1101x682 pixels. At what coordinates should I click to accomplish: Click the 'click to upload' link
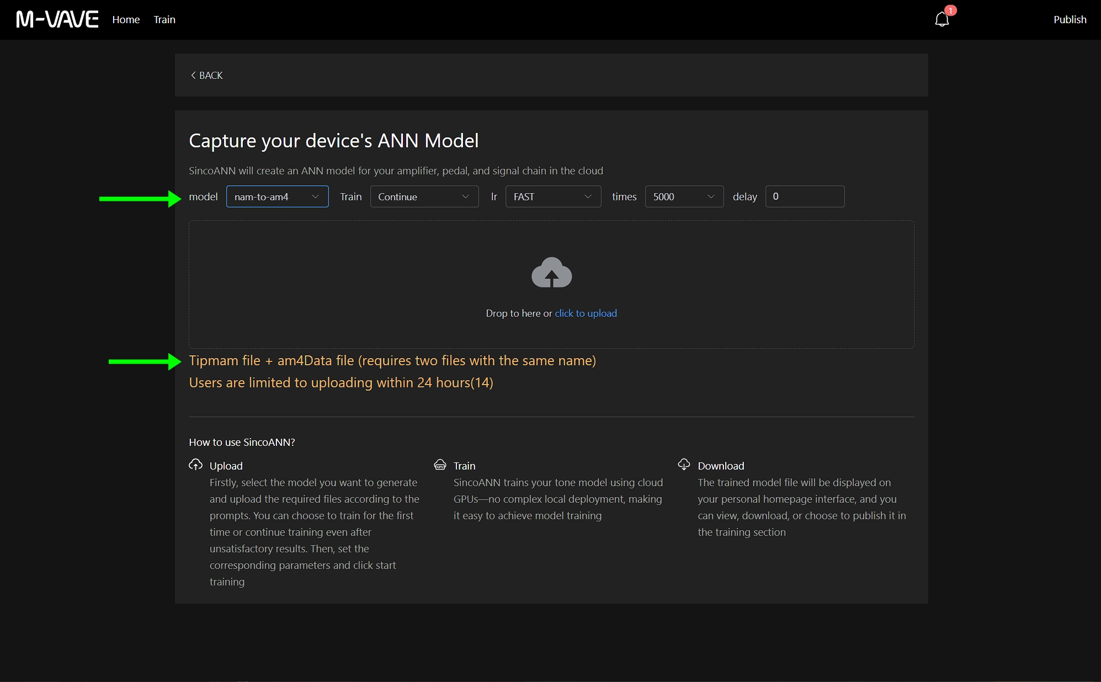pos(586,313)
